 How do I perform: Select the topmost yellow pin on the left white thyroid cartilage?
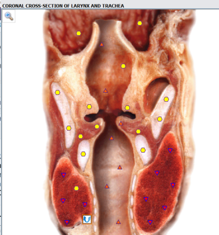click(57, 92)
